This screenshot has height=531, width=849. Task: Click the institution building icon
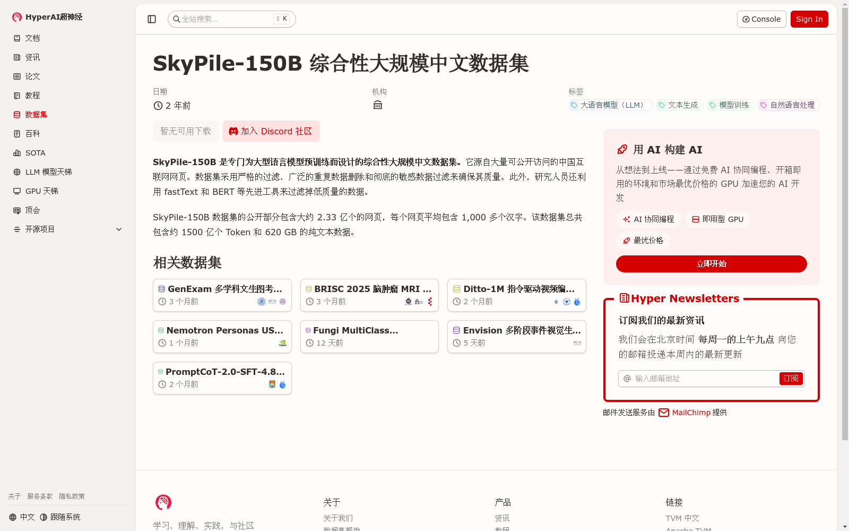tap(378, 105)
